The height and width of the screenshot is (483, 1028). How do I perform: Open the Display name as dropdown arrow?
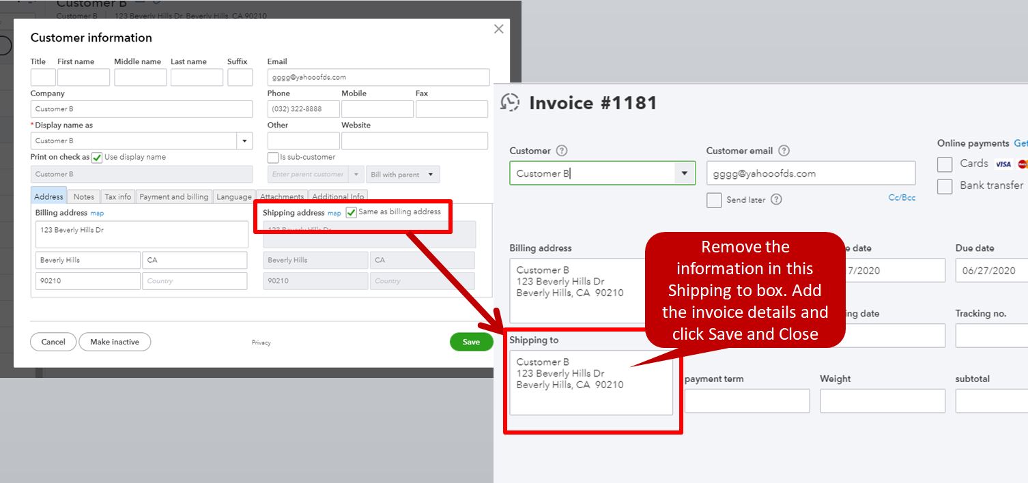tap(244, 141)
